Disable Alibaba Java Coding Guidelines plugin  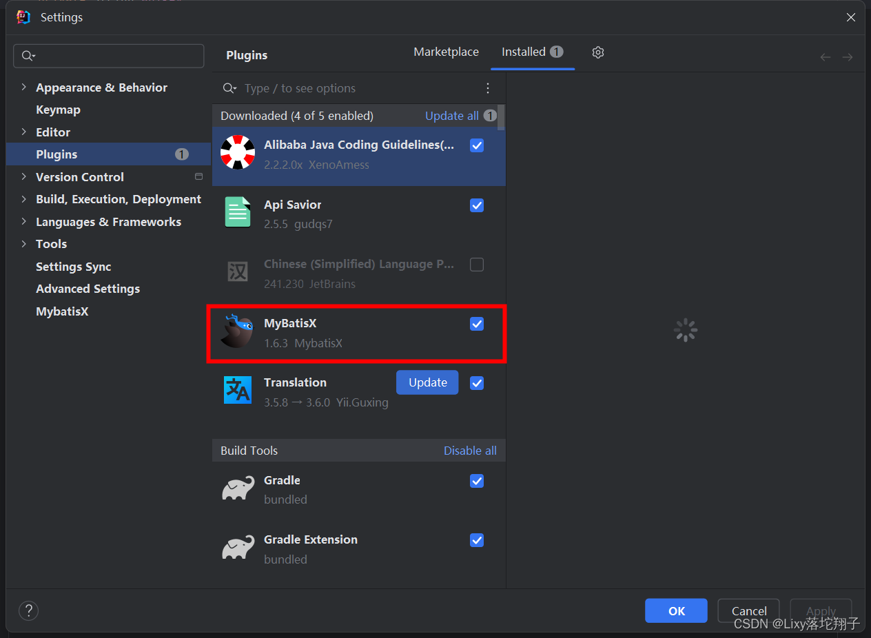click(x=477, y=145)
